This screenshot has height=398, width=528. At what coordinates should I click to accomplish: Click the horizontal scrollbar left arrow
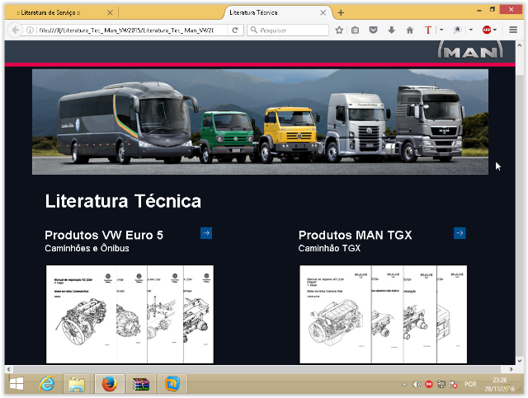coord(9,369)
